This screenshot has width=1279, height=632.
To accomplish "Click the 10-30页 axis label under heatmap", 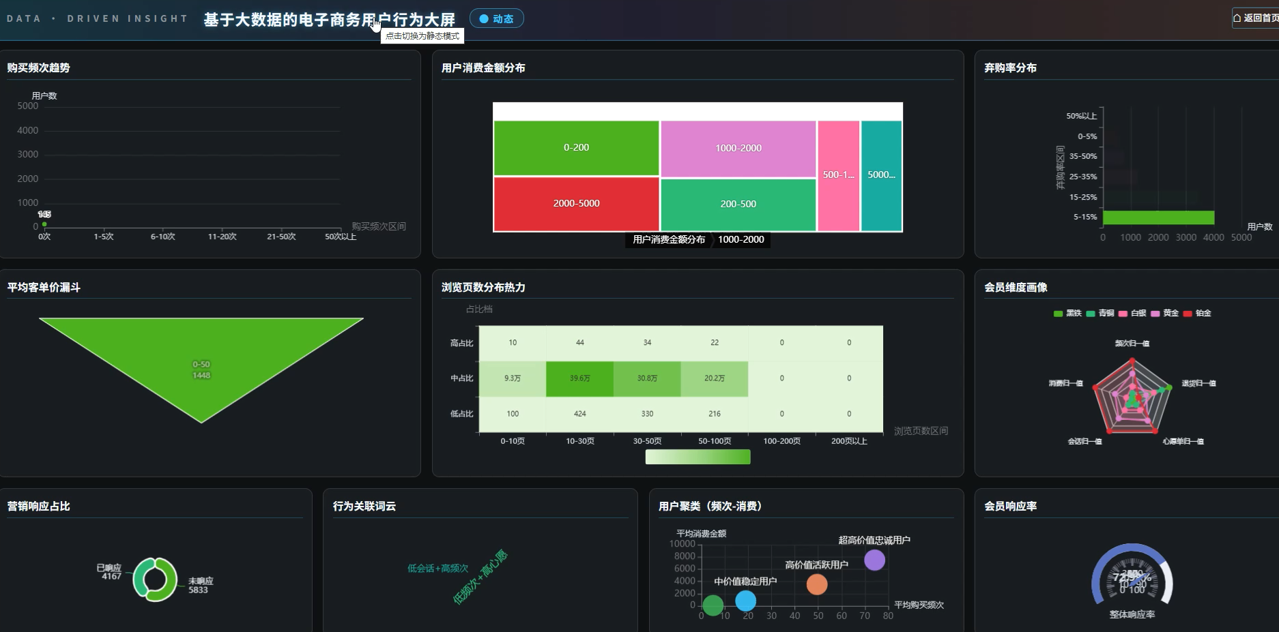I will coord(580,441).
